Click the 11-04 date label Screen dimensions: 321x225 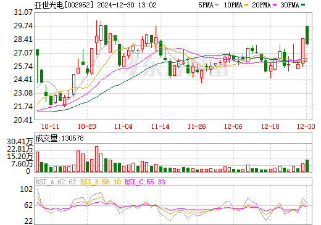[123, 126]
